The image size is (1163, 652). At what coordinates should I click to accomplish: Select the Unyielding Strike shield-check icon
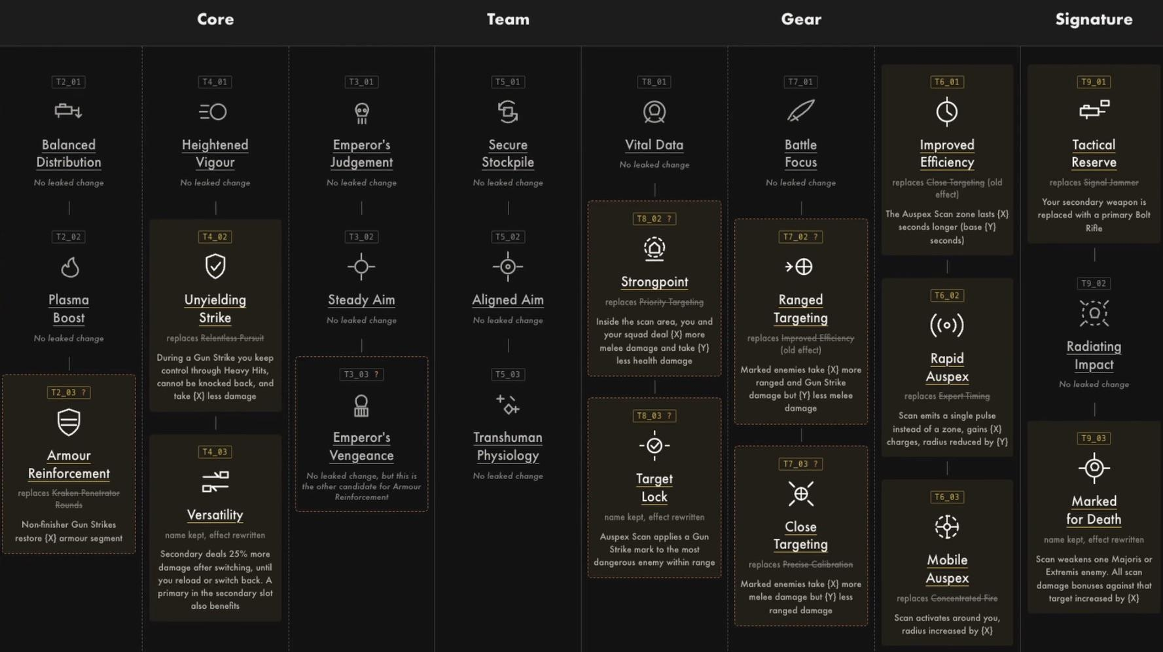point(215,266)
